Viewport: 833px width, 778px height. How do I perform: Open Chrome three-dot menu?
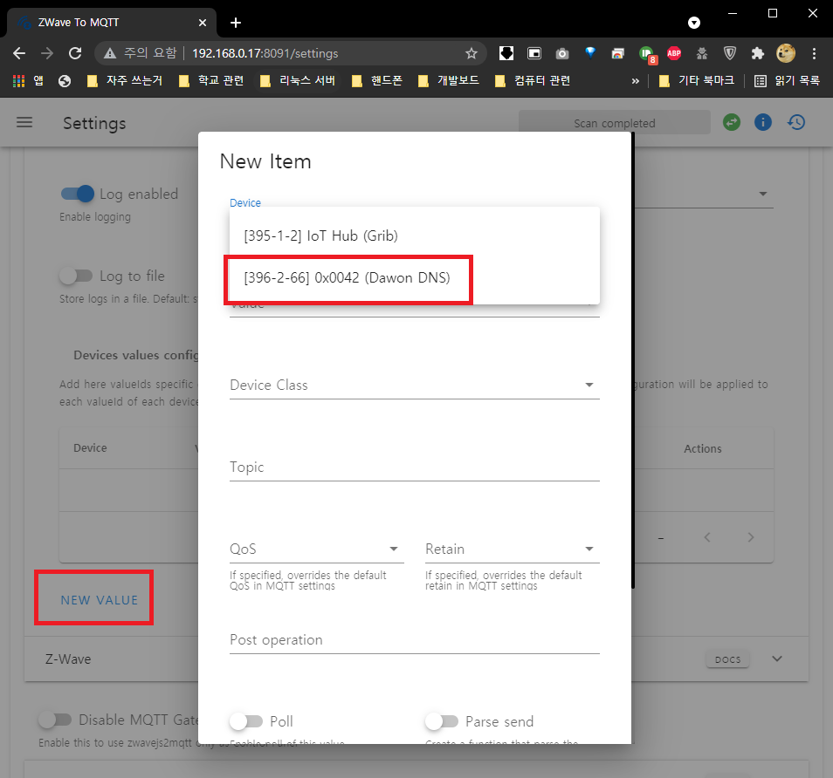click(814, 53)
